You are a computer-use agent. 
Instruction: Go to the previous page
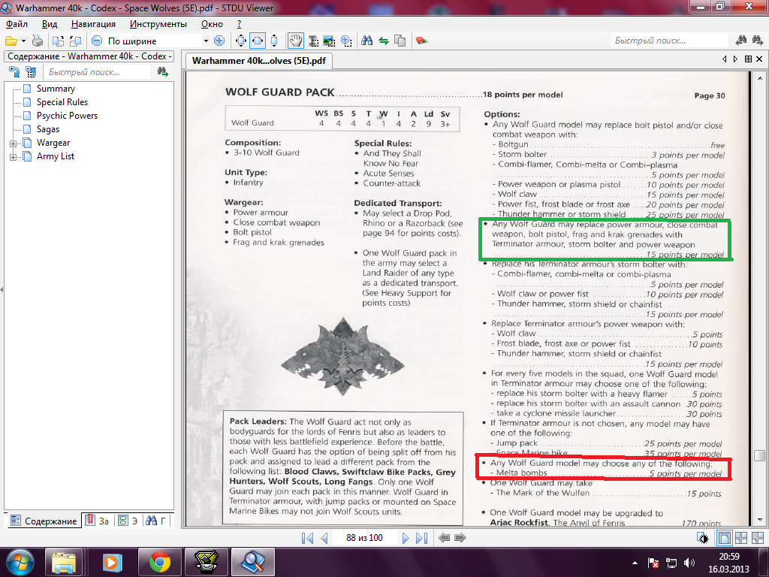324,538
